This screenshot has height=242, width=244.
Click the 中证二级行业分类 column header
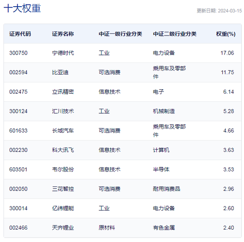tap(175, 34)
